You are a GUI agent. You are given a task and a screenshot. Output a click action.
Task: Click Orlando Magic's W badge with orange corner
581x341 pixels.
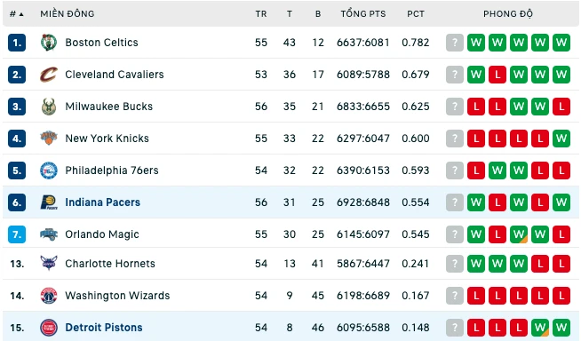click(x=519, y=234)
